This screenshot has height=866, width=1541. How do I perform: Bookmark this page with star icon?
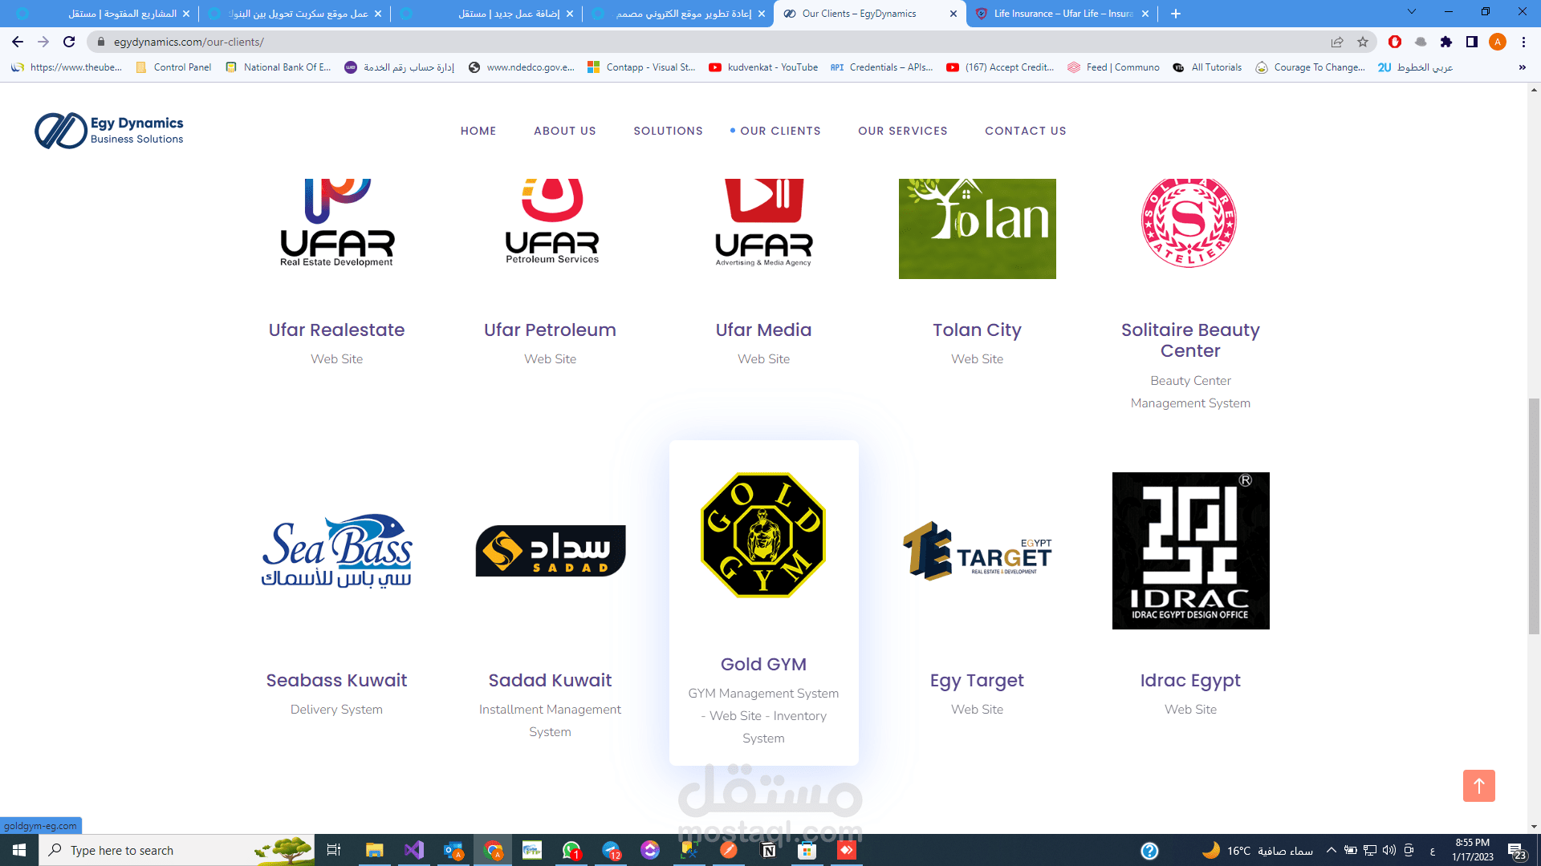(x=1363, y=42)
